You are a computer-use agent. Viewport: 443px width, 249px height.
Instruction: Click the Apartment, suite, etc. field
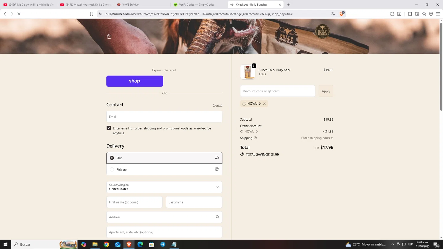[164, 232]
